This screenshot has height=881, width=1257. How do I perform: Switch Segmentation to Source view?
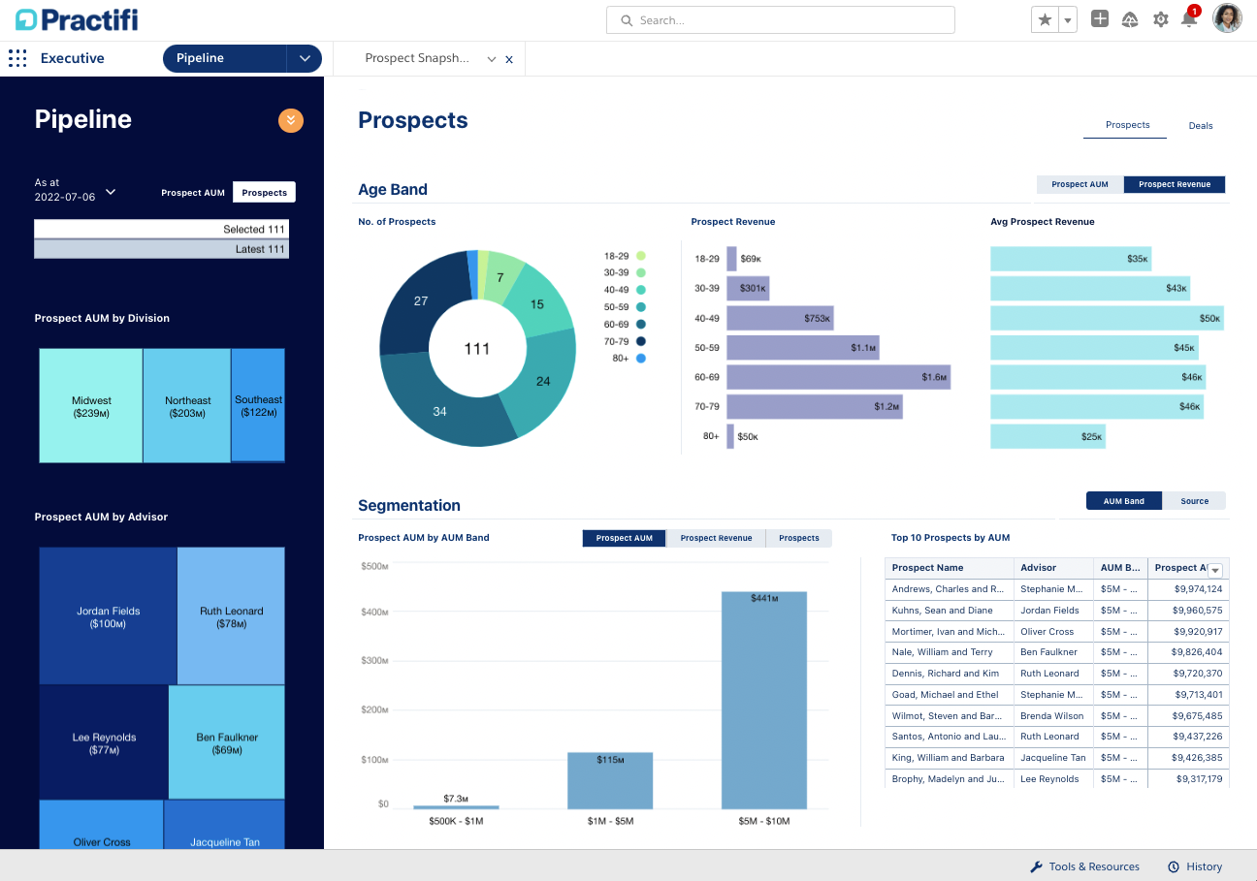(x=1194, y=501)
